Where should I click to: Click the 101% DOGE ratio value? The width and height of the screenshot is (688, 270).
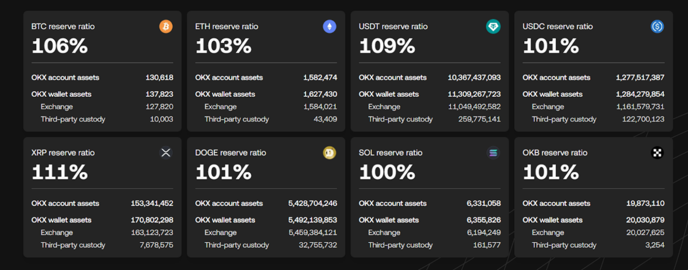click(x=223, y=172)
